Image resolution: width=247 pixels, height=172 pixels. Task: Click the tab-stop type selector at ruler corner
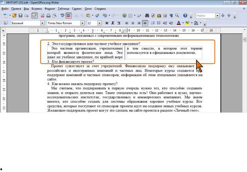click(3, 30)
